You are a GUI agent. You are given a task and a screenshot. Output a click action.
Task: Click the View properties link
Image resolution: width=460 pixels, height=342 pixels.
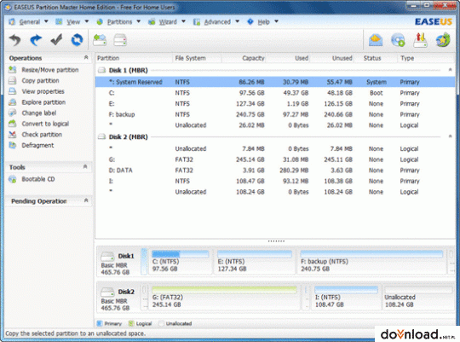(43, 91)
